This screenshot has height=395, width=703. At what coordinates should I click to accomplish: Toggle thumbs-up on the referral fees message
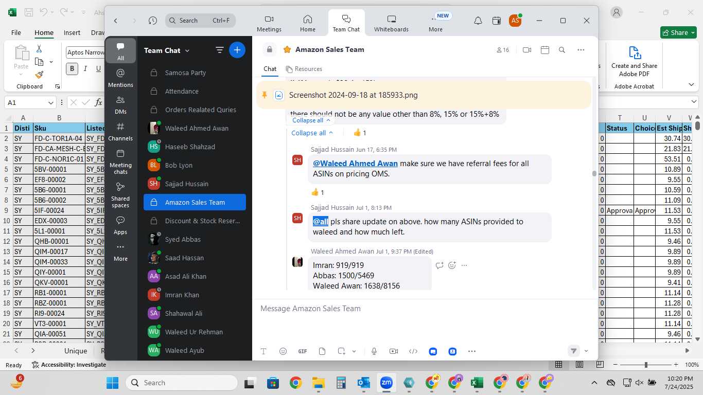click(318, 192)
